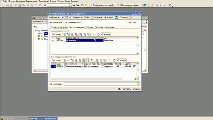Collapse the Контрагенты root tree node
The image size is (213, 120).
click(x=36, y=30)
